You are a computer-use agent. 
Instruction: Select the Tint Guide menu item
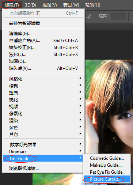point(43,158)
